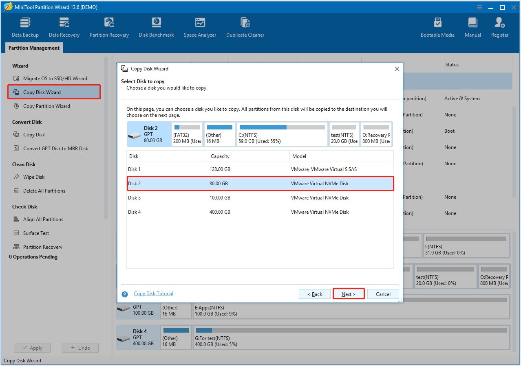Click the test(NTFS) 20.0 GB block in the wizard preview
521x366 pixels.
[x=344, y=134]
